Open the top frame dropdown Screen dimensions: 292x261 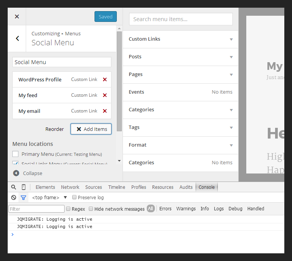(x=49, y=197)
